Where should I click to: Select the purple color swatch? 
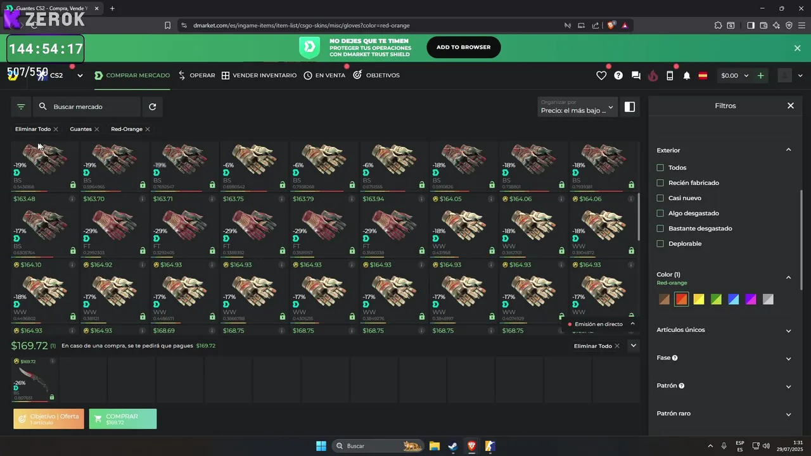click(x=751, y=300)
